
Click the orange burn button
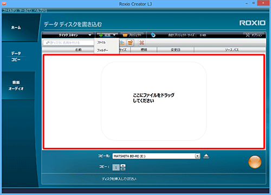(255, 162)
